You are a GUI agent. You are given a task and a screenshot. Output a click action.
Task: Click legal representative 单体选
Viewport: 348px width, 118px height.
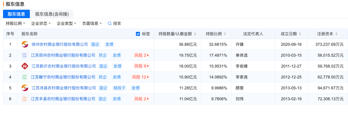tap(242, 55)
